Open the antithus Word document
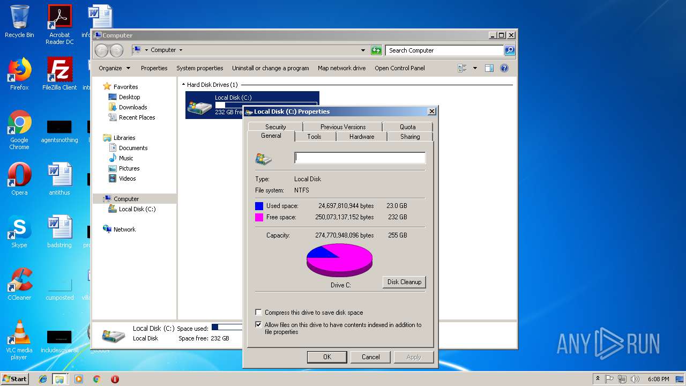 [59, 179]
